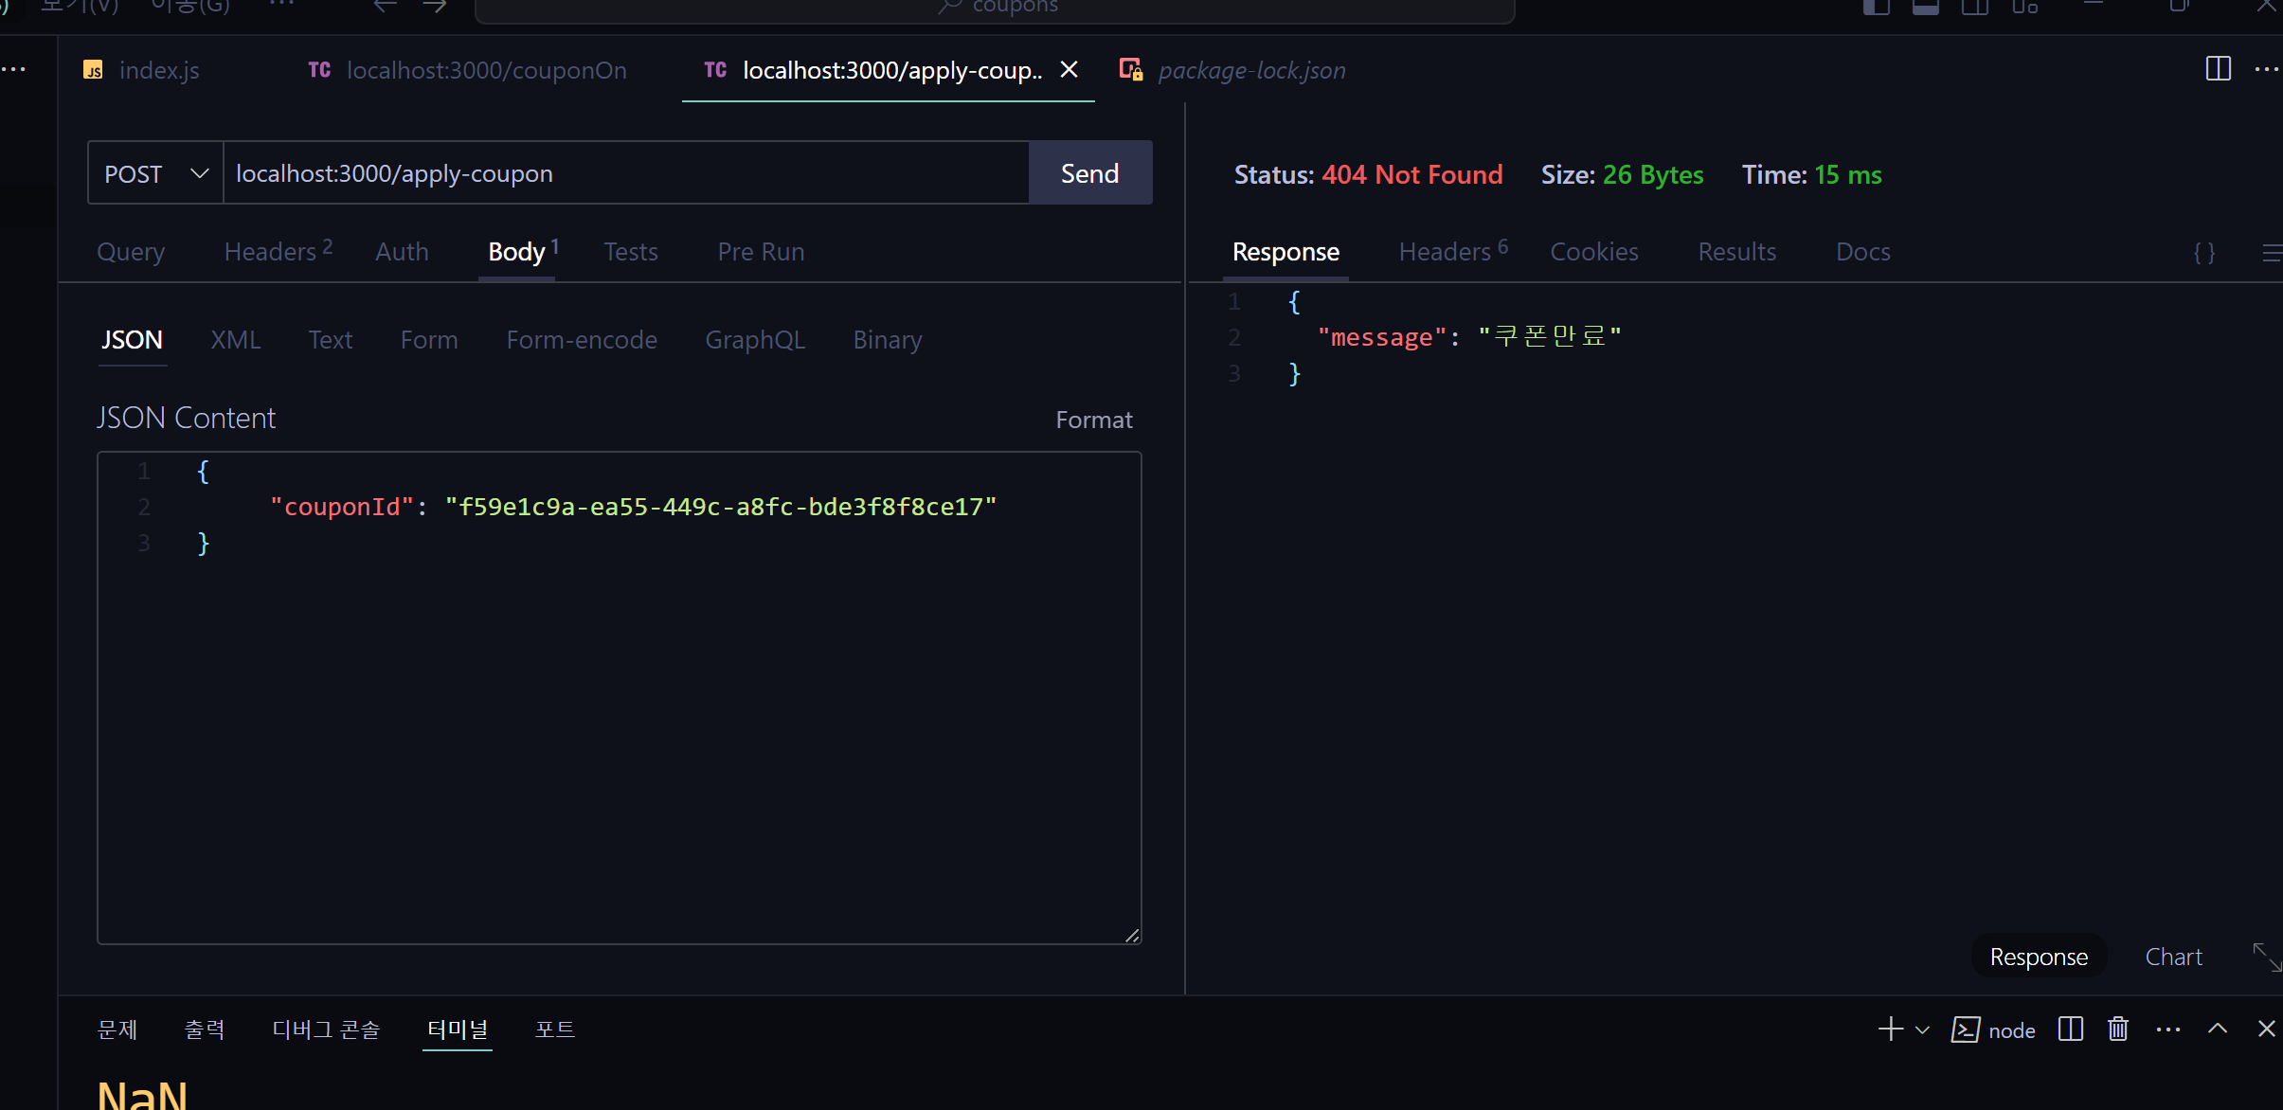This screenshot has height=1110, width=2283.
Task: Split the terminal panel icon
Action: [2071, 1029]
